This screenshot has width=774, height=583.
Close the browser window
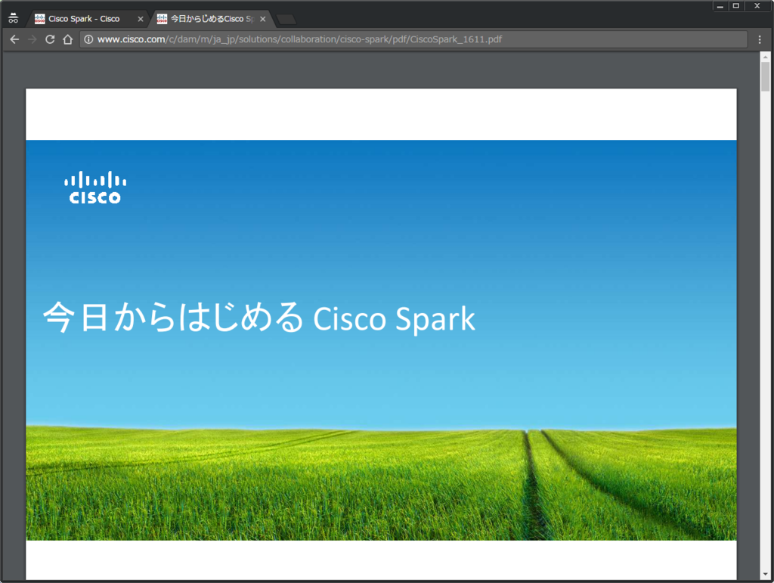click(757, 6)
